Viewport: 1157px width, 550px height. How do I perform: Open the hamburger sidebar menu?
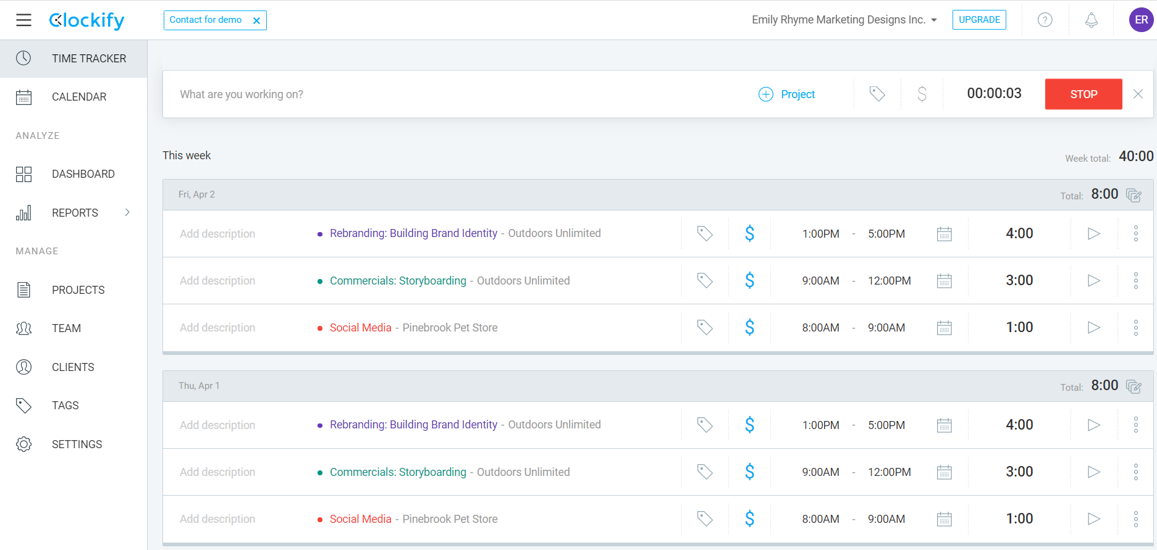click(x=23, y=20)
